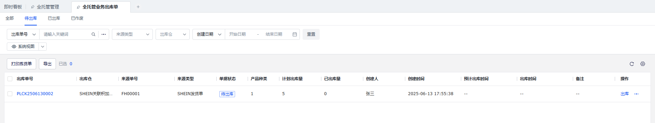
Task: Expand the 系统视图 dropdown arrow
Action: pos(43,47)
